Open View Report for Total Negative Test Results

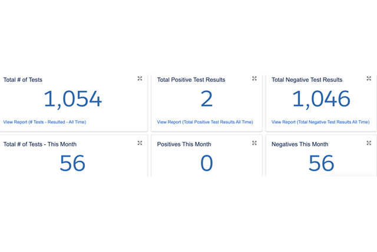click(x=320, y=122)
